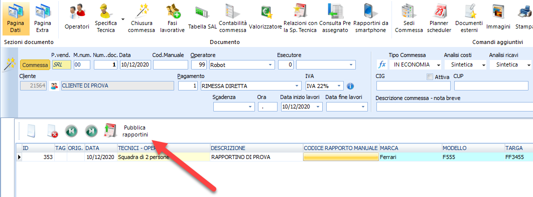Open Rapportini da smartphone
533x197 pixels.
pos(370,18)
